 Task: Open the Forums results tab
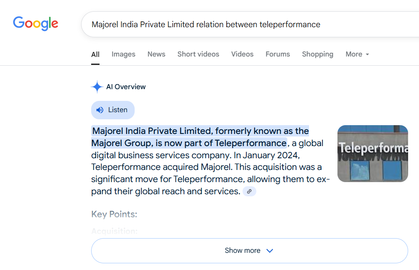[278, 54]
